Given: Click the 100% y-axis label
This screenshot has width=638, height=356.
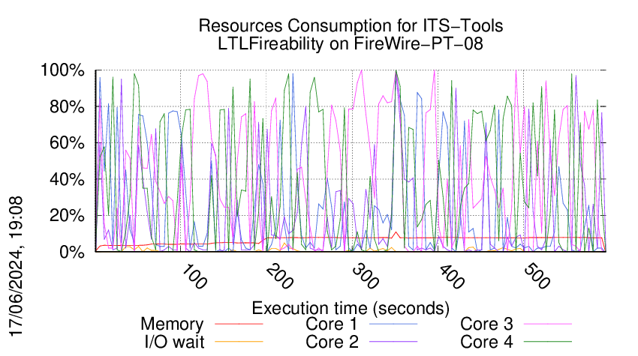Looking at the screenshot, I should pos(62,70).
